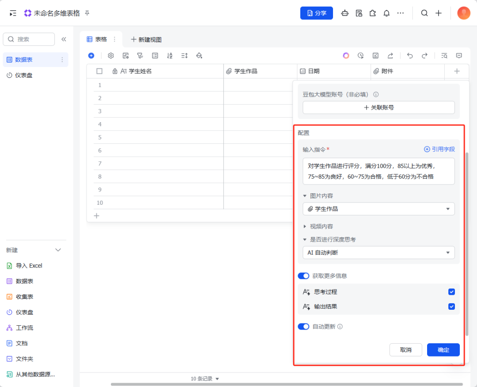Click the redo arrow in toolbar

pos(424,56)
